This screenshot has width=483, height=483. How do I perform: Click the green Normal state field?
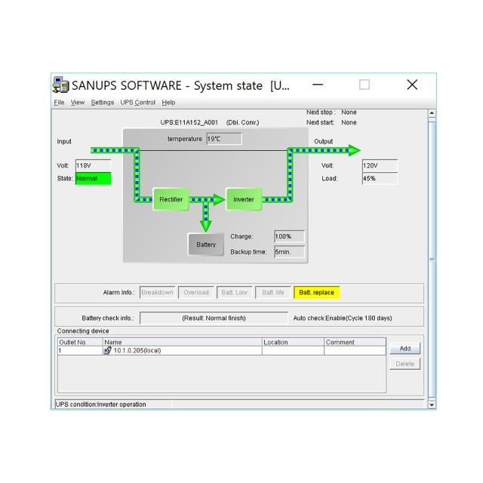pos(93,178)
